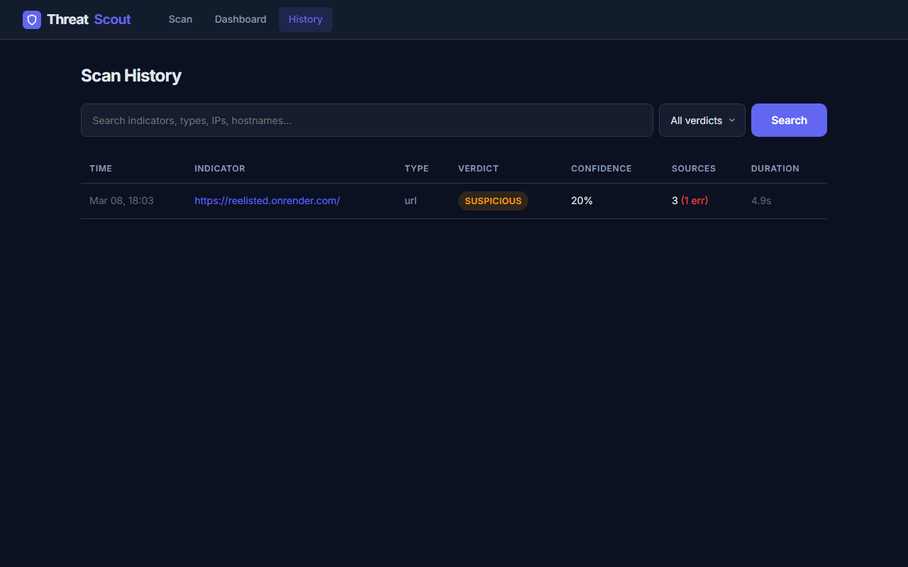Expand the All verdicts dropdown

click(x=702, y=120)
